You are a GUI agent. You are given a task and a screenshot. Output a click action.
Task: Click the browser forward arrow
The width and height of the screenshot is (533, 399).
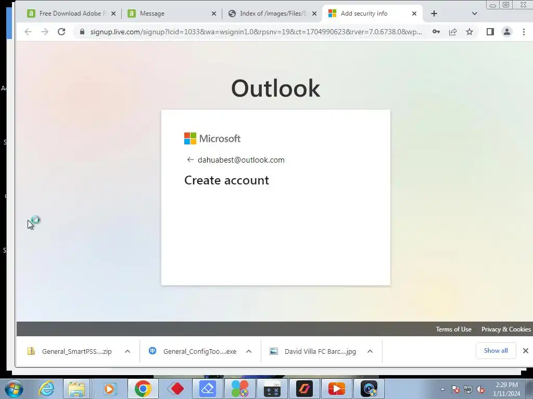pos(45,32)
